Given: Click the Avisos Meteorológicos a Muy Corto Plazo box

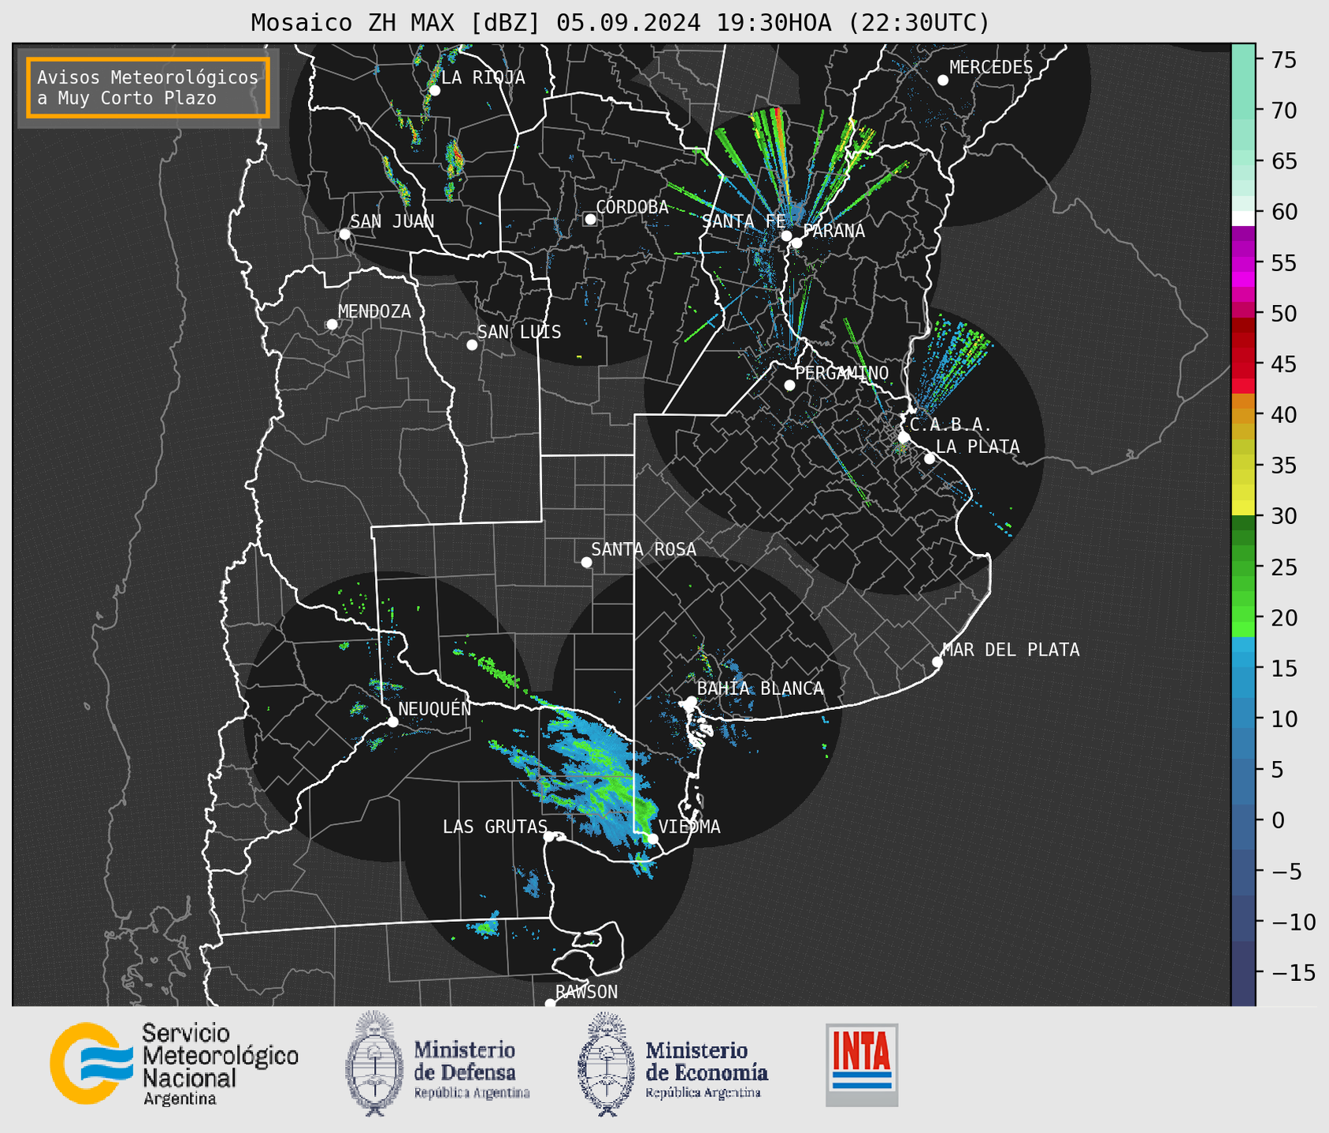Looking at the screenshot, I should click(148, 87).
